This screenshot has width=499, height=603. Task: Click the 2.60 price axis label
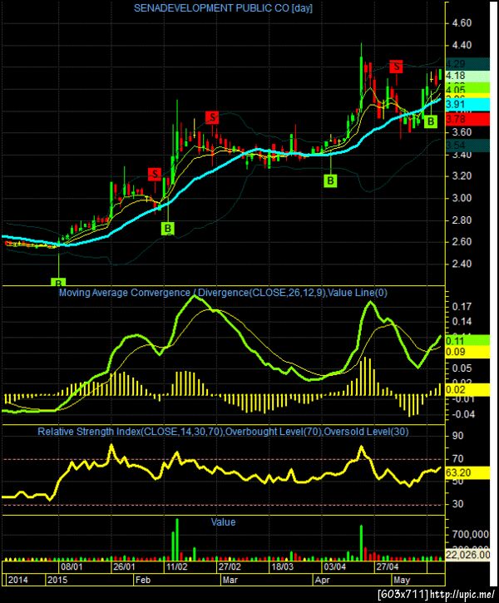tap(460, 242)
